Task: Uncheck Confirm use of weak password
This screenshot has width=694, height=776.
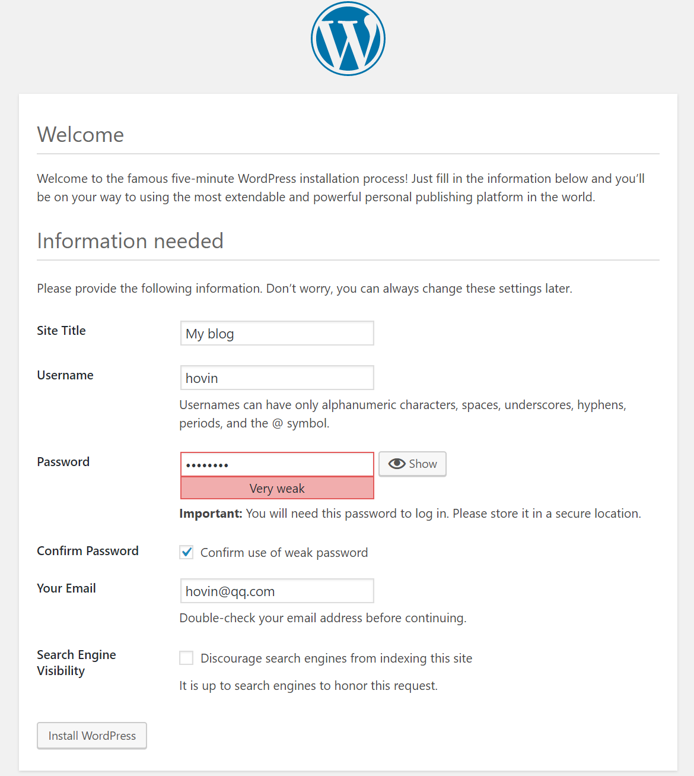Action: point(186,552)
